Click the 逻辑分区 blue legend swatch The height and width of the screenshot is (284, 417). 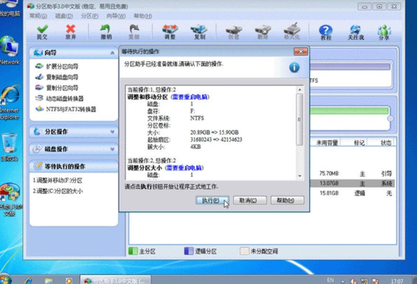[189, 251]
